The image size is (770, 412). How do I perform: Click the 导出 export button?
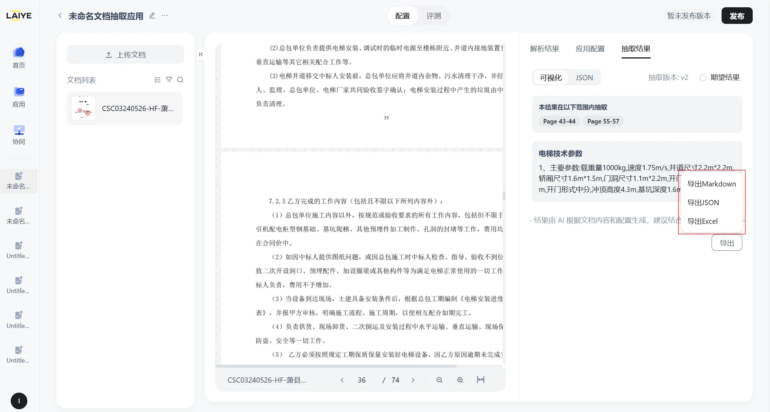tap(727, 243)
